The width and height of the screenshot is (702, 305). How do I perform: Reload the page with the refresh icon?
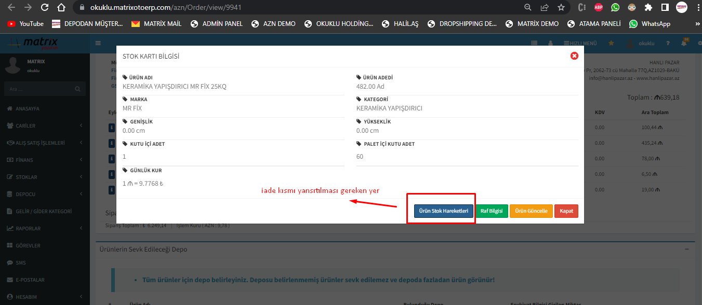click(45, 7)
